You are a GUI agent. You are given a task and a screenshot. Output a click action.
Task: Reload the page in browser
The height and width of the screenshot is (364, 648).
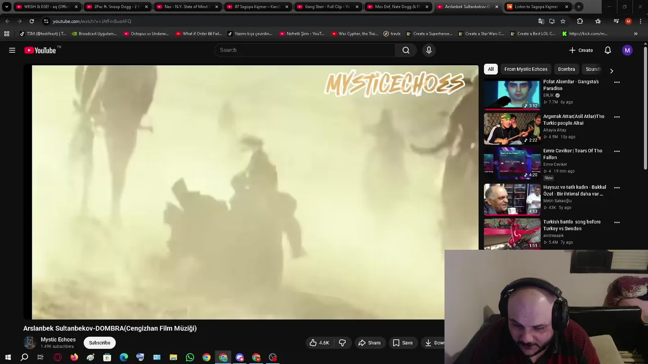click(31, 21)
